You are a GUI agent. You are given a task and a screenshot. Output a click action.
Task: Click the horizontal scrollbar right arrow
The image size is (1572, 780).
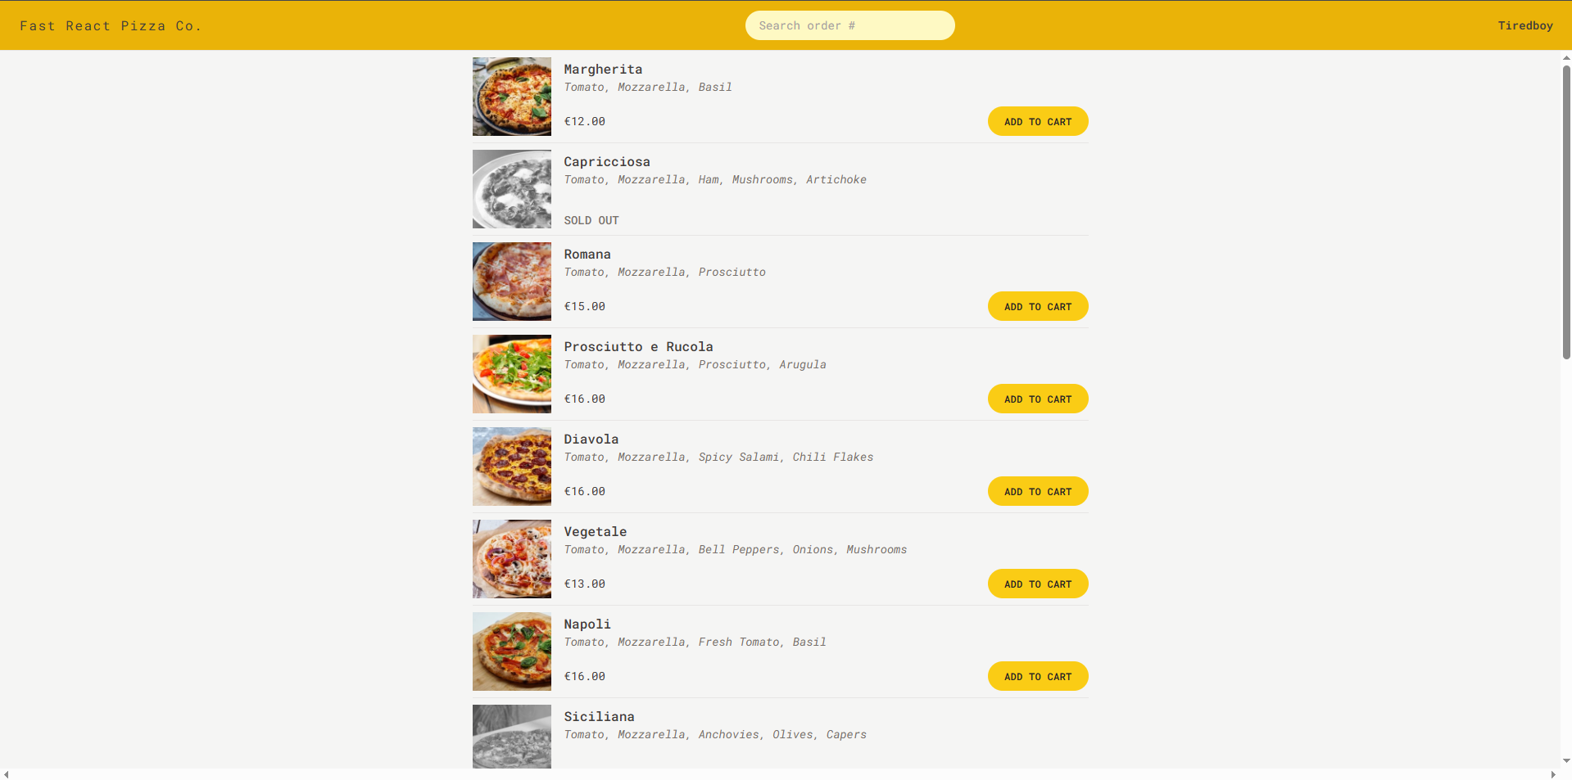pyautogui.click(x=1553, y=774)
